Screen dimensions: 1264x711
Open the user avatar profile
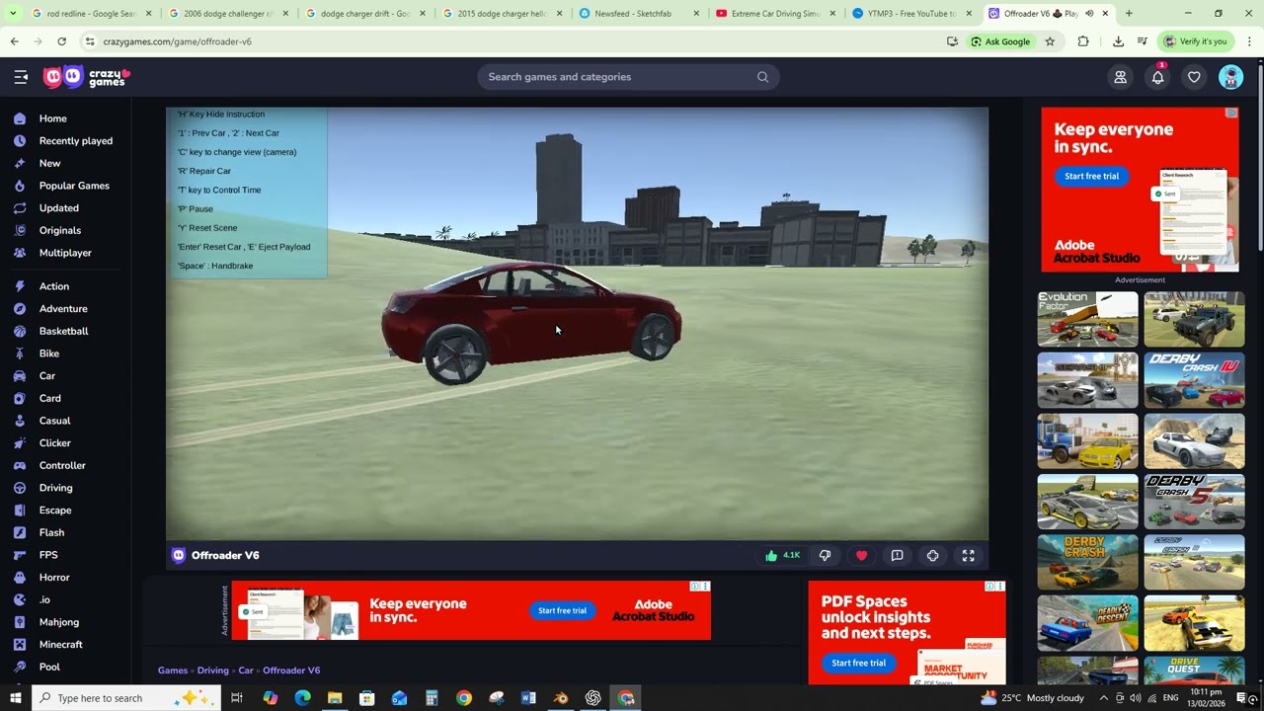(1230, 77)
